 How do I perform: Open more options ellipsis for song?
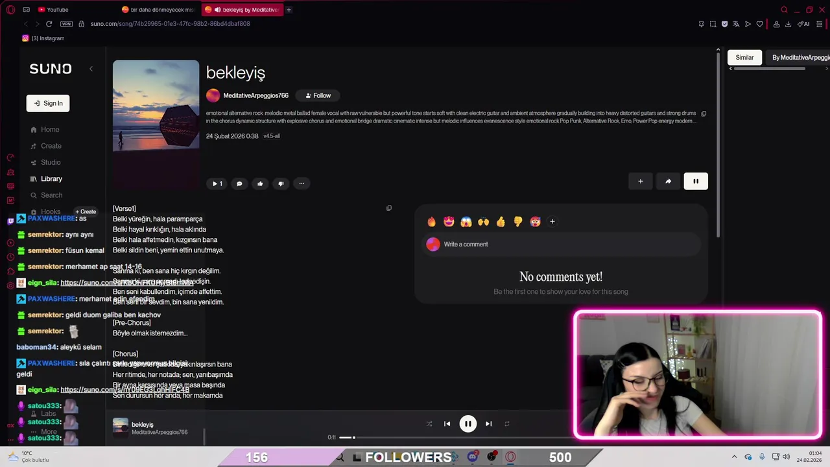point(302,184)
